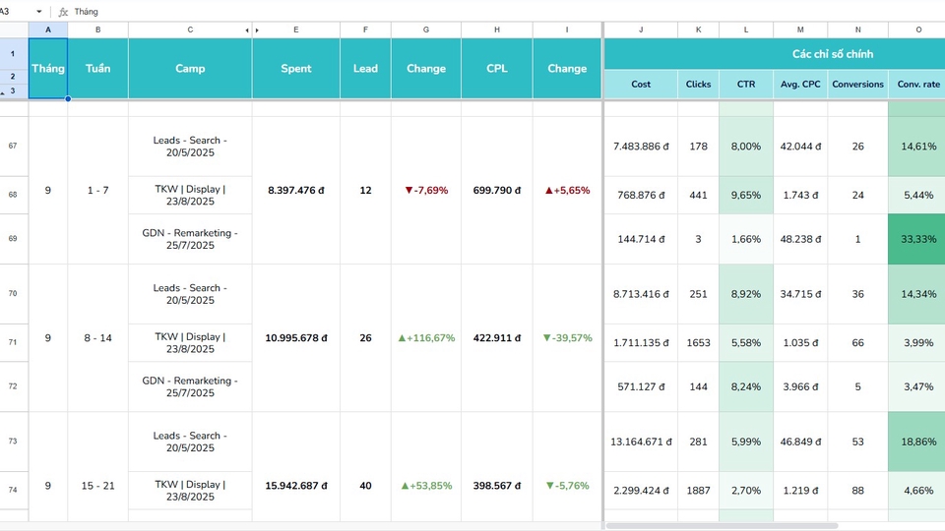Select the CTR column title cell
945x531 pixels.
click(745, 85)
